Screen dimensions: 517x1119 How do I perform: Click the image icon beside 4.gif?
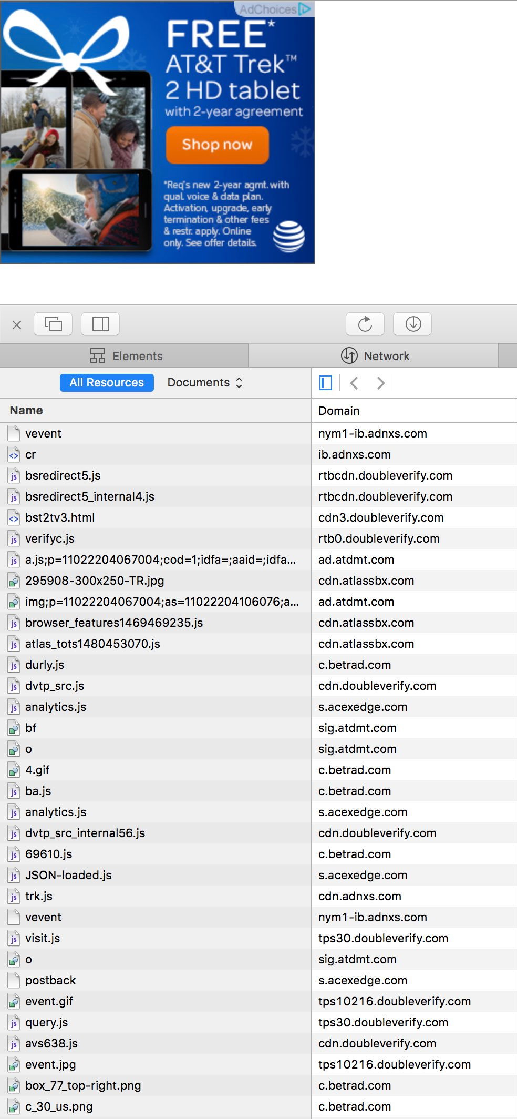click(14, 770)
